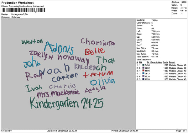Click the green Weston name in design

(x=32, y=42)
